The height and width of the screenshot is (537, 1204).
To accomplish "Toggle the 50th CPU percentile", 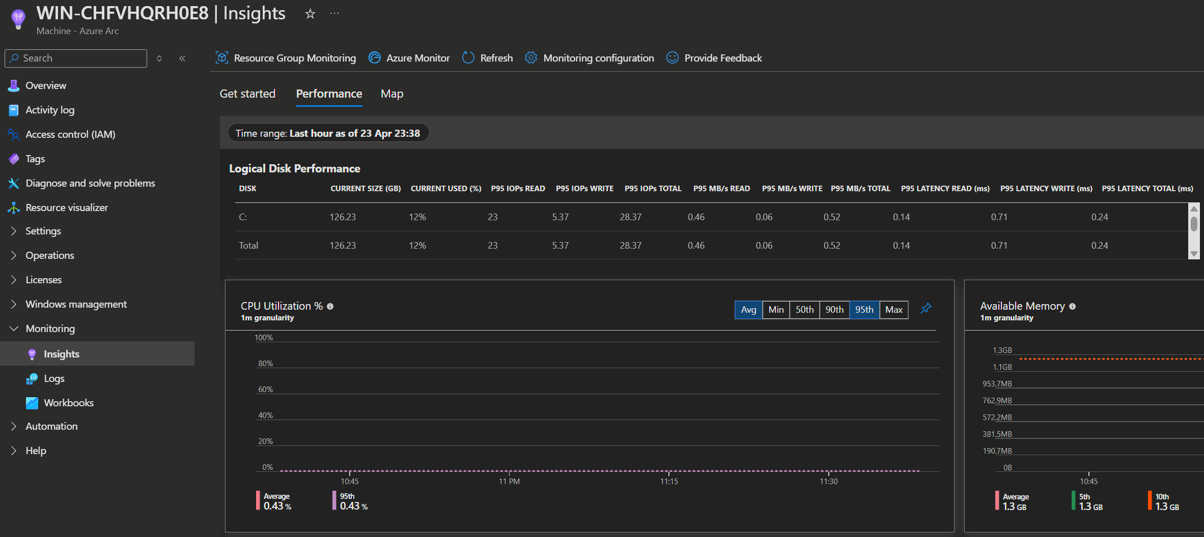I will point(804,310).
